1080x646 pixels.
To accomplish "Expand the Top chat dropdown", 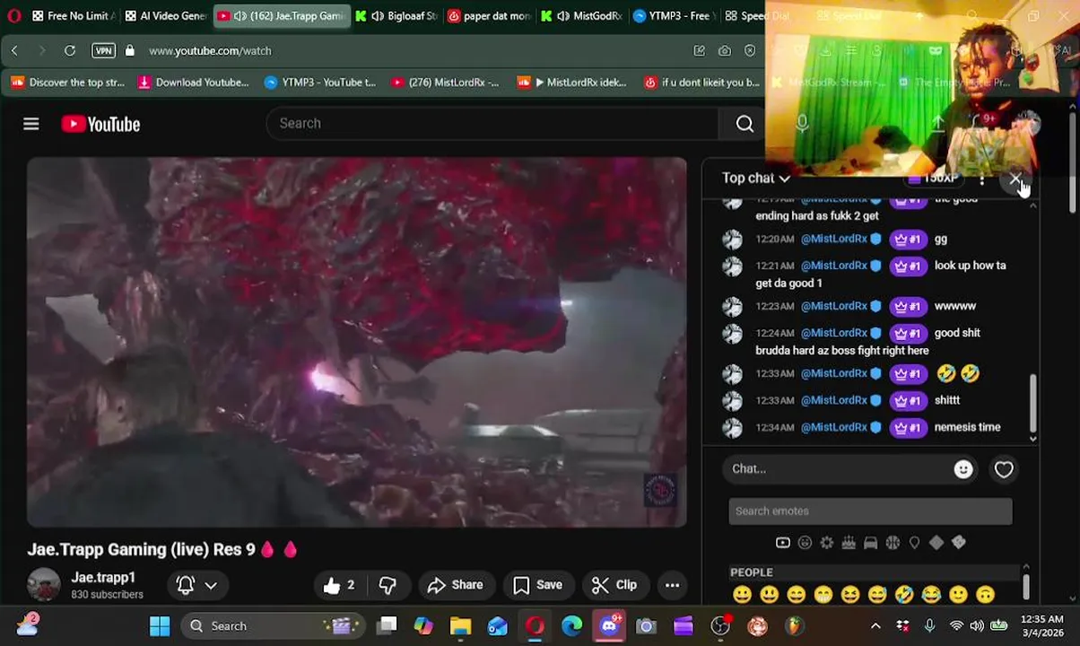I will click(756, 179).
